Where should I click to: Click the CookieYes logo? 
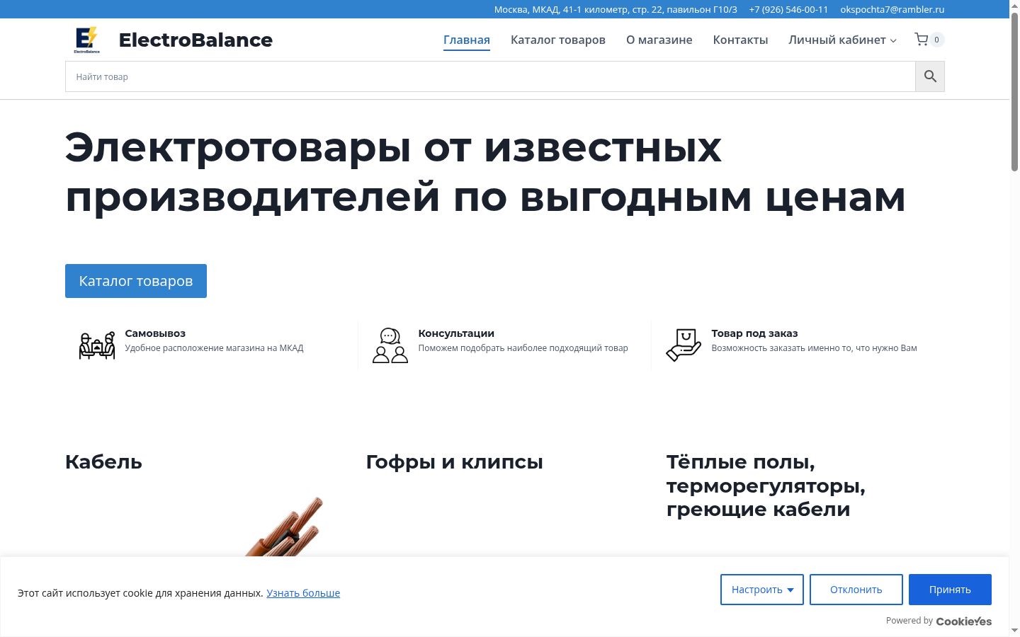pos(963,621)
